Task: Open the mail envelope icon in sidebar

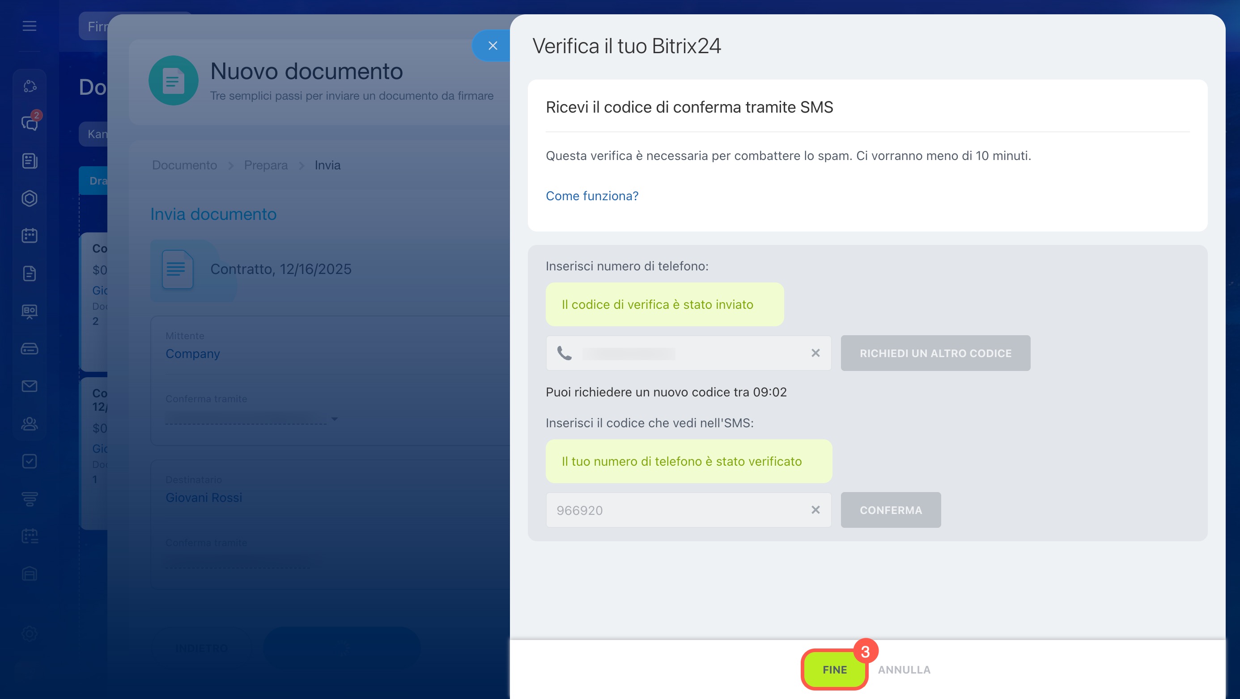Action: tap(30, 386)
